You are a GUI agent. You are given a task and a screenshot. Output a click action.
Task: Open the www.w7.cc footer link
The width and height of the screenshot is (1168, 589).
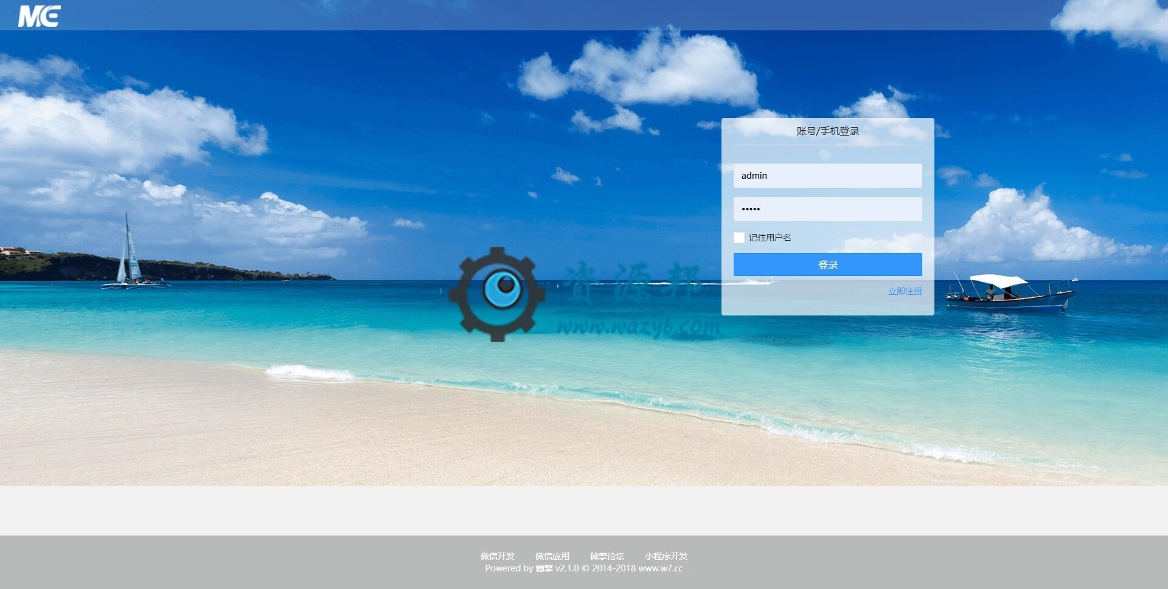[660, 568]
